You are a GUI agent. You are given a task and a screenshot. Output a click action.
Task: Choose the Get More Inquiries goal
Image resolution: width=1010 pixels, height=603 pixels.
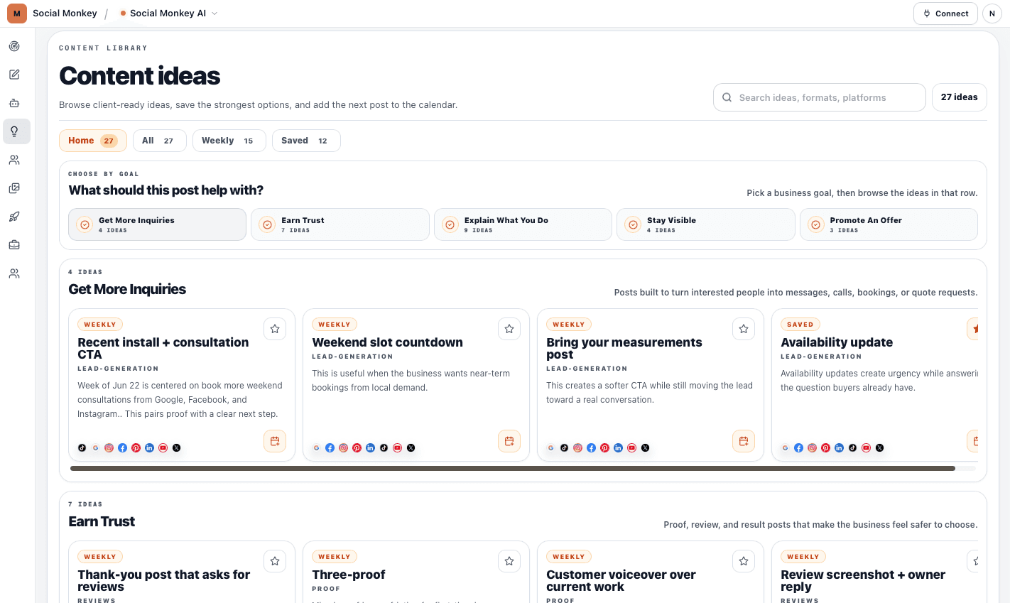tap(157, 224)
